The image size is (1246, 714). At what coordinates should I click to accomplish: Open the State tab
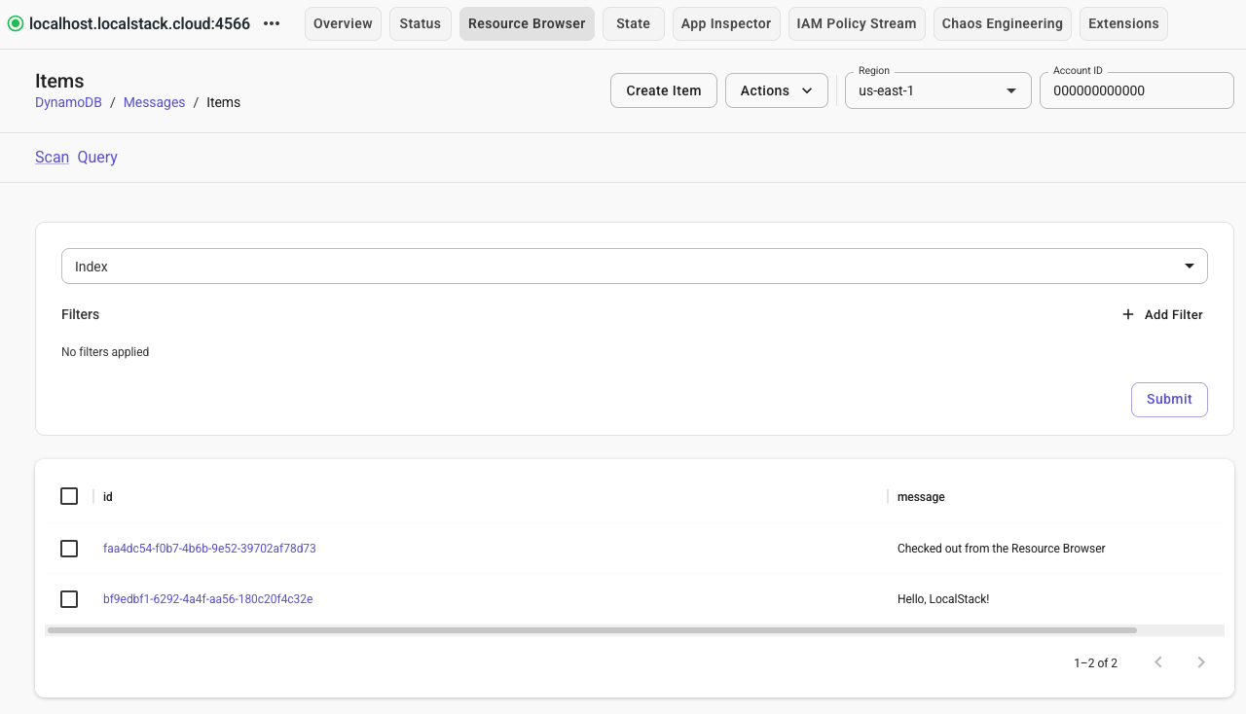tap(634, 23)
